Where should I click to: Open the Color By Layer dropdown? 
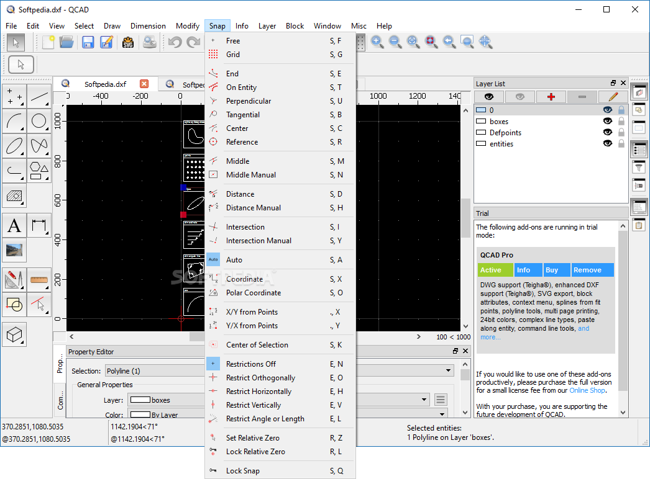[x=288, y=414]
